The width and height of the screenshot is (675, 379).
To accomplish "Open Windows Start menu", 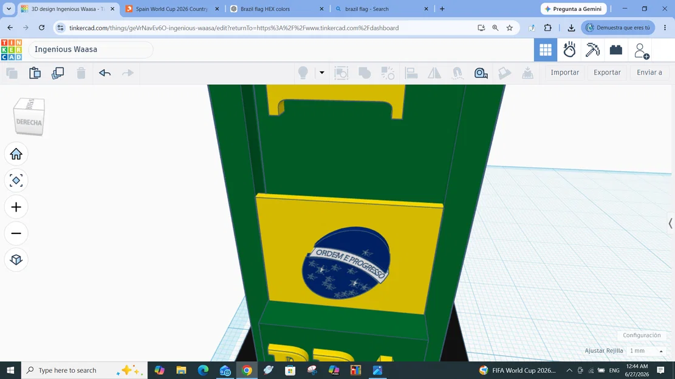I will pos(10,370).
